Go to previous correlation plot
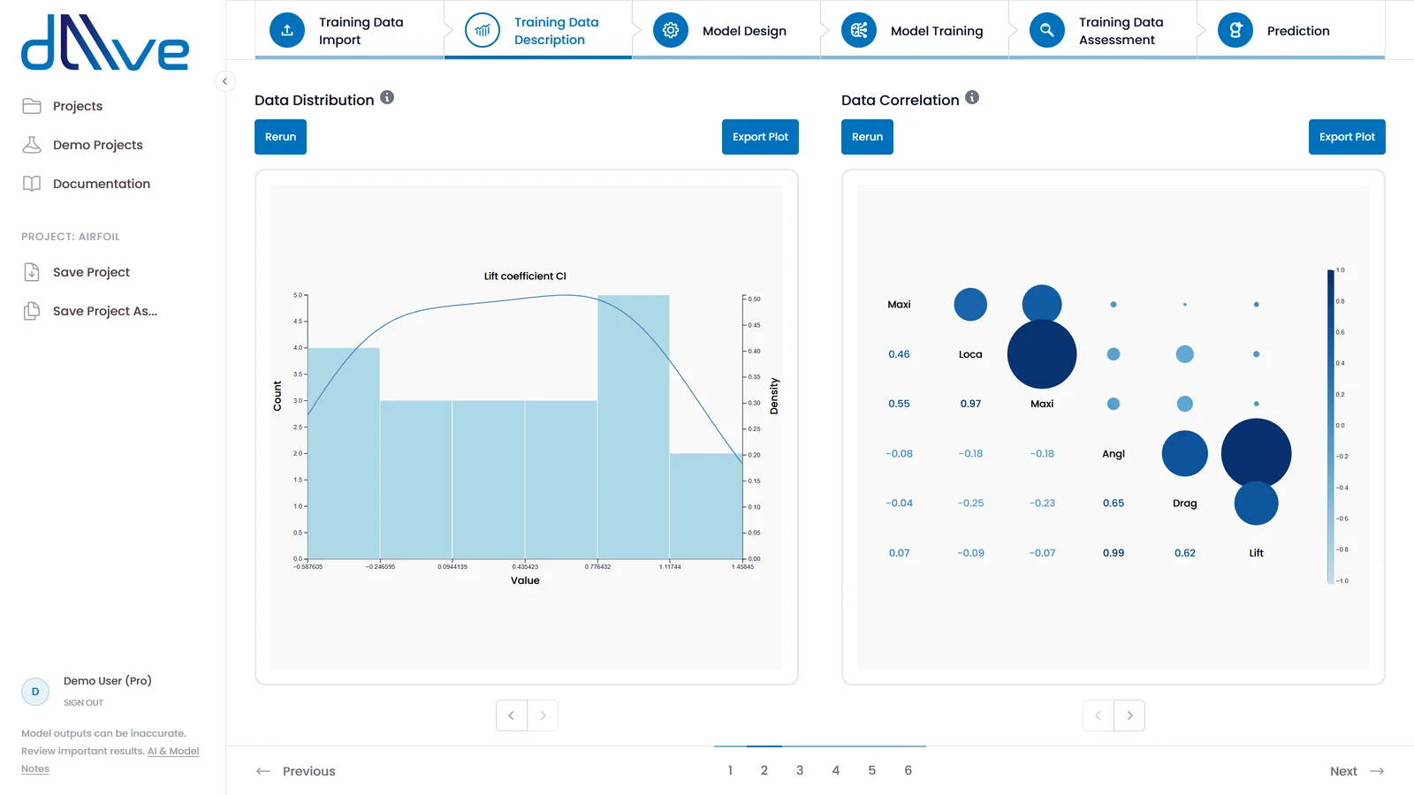Screen dimensions: 1414x795 click(1099, 715)
